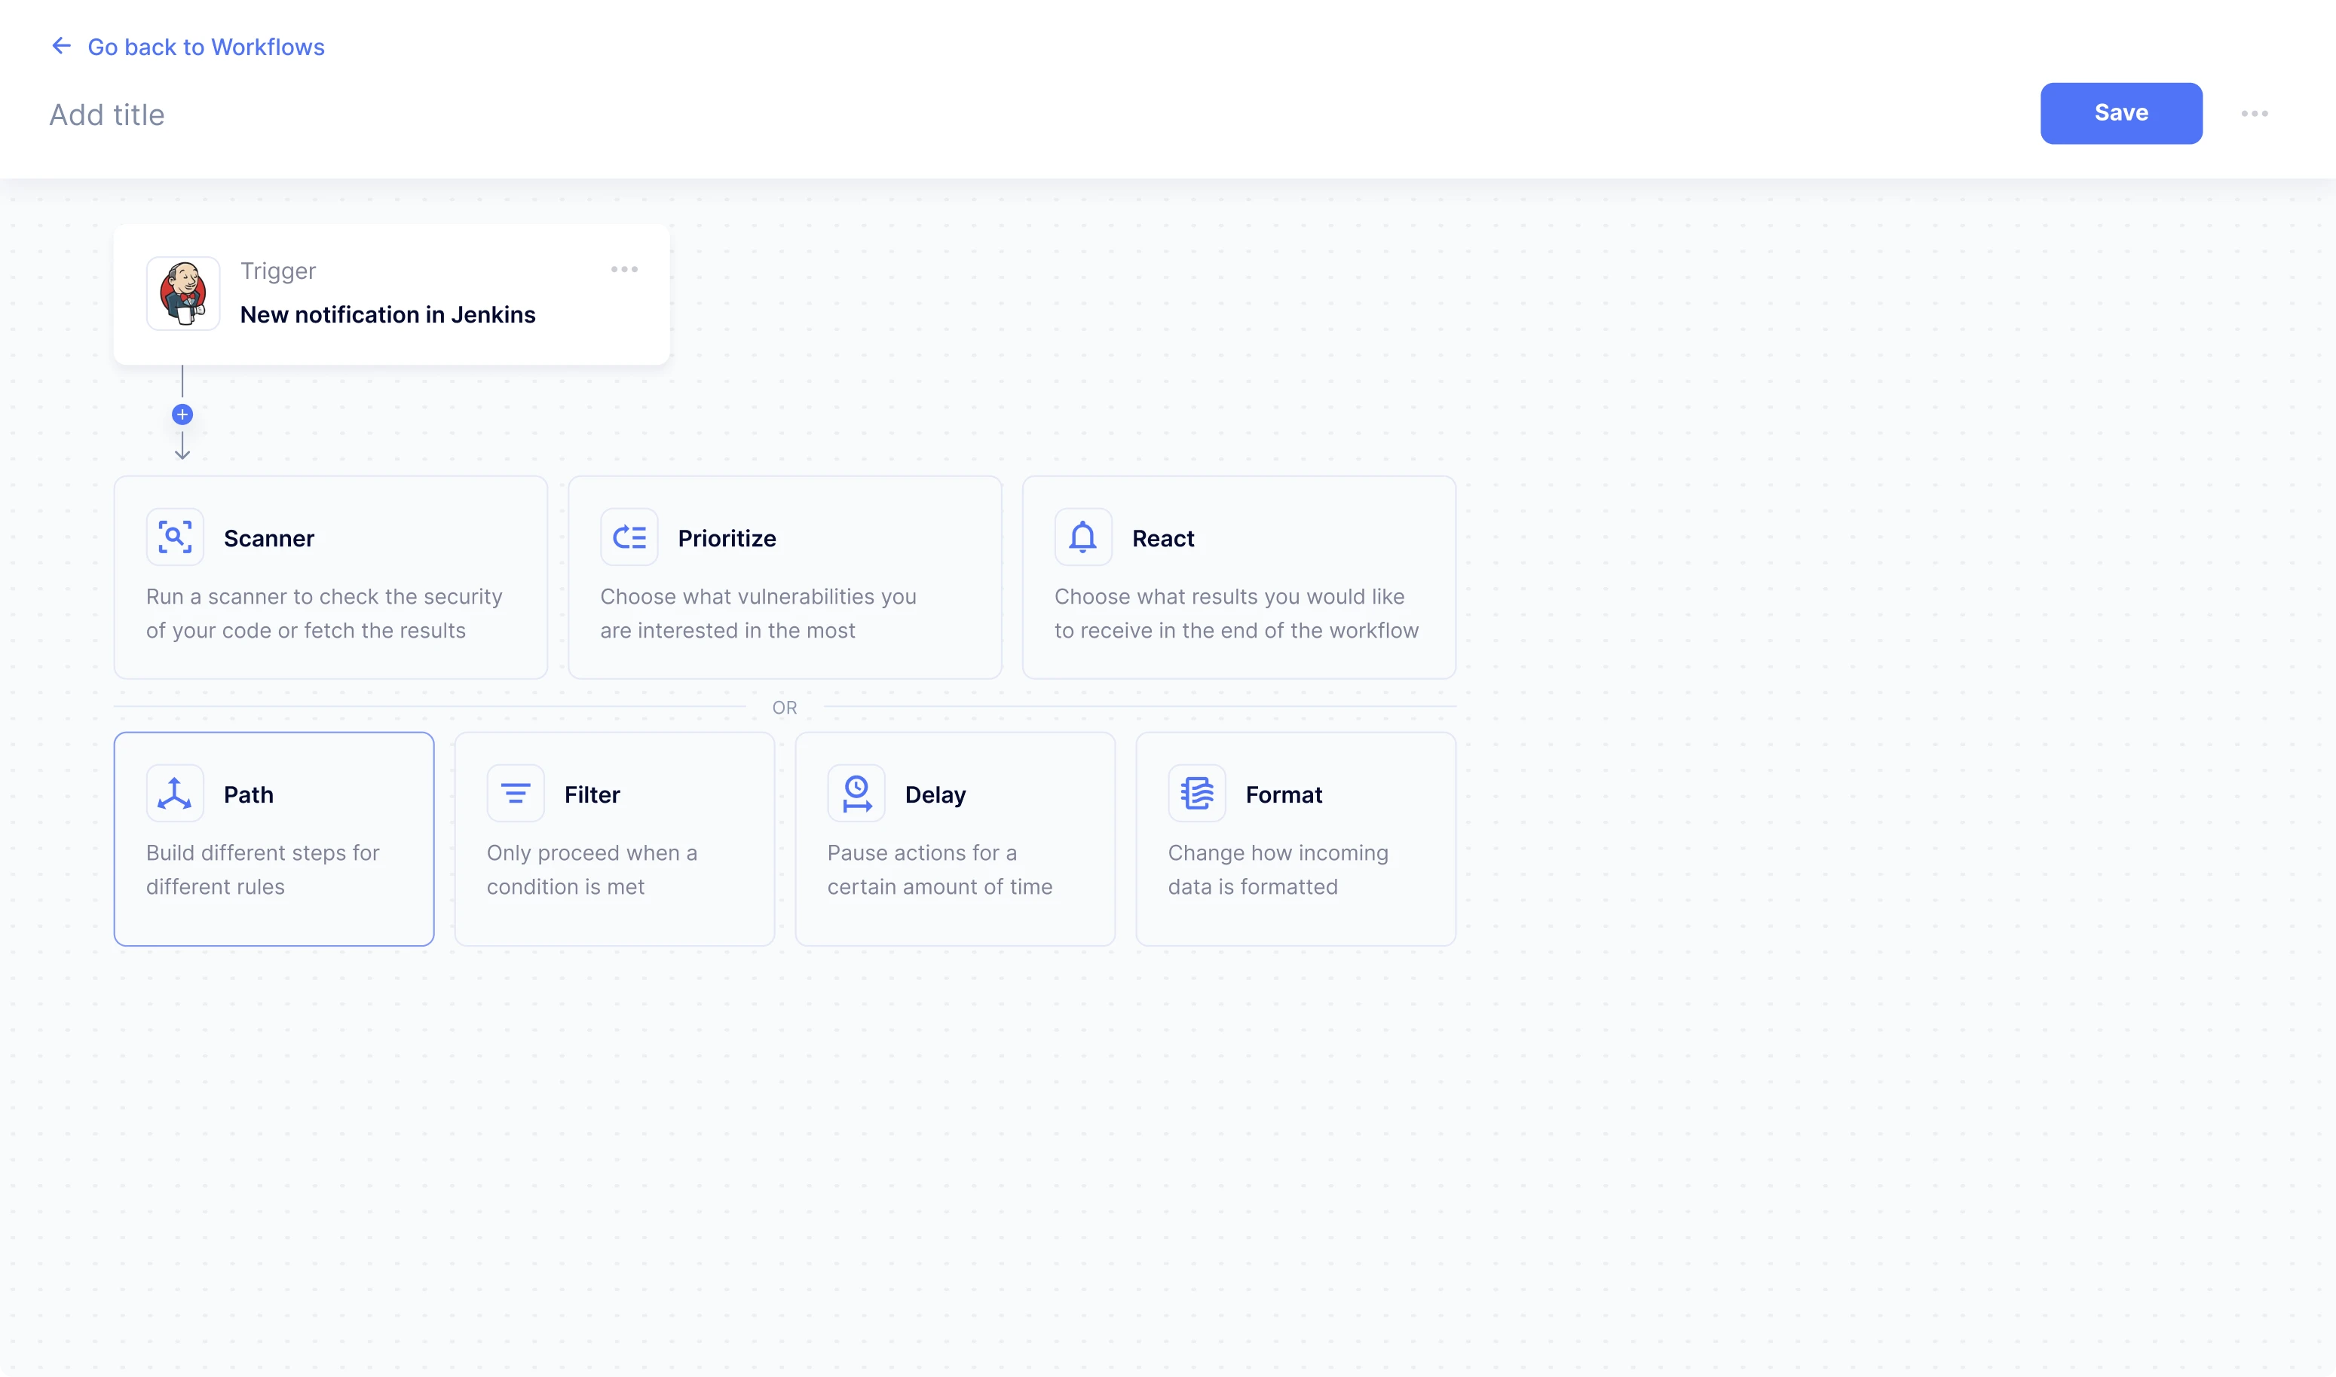Select the Scanner card
The height and width of the screenshot is (1377, 2336).
click(x=330, y=577)
